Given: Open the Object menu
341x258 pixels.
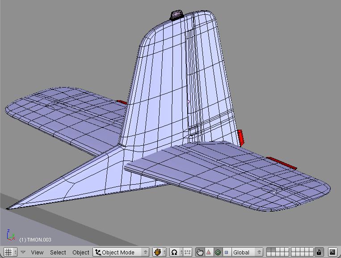Looking at the screenshot, I should tap(81, 252).
